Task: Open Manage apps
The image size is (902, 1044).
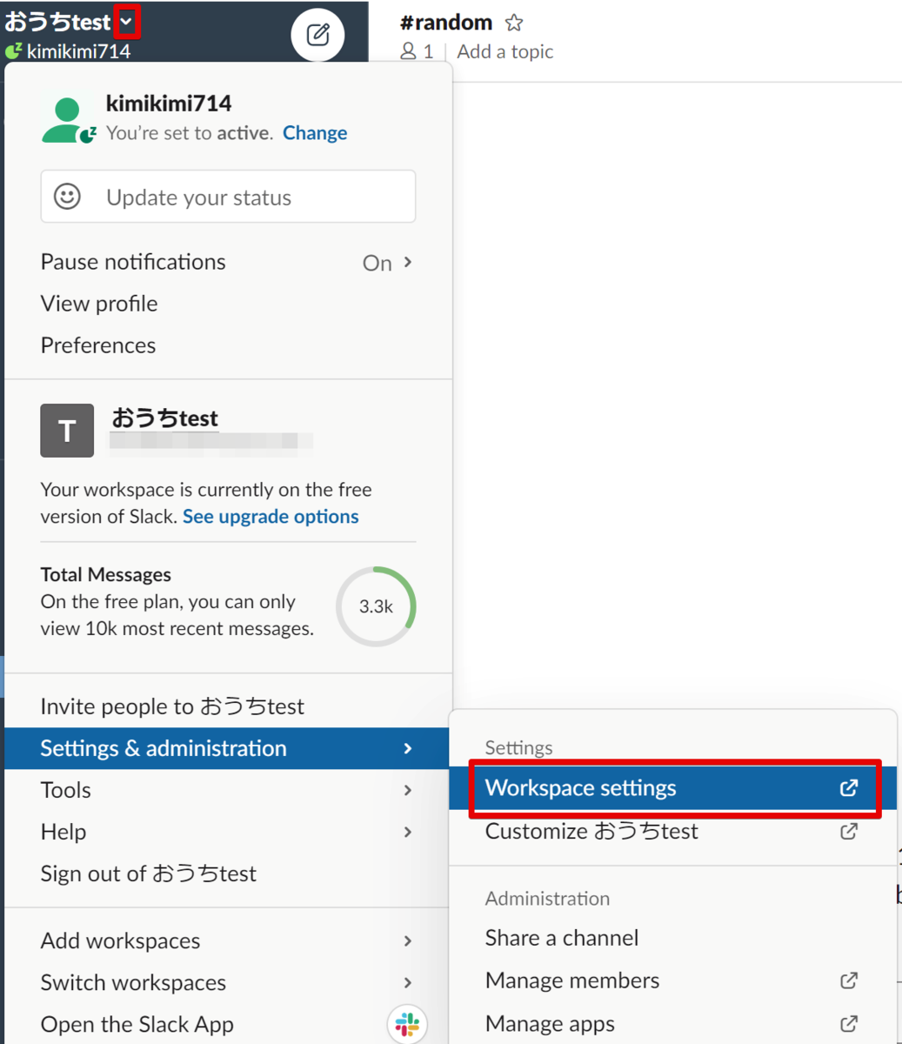Action: click(x=672, y=1024)
